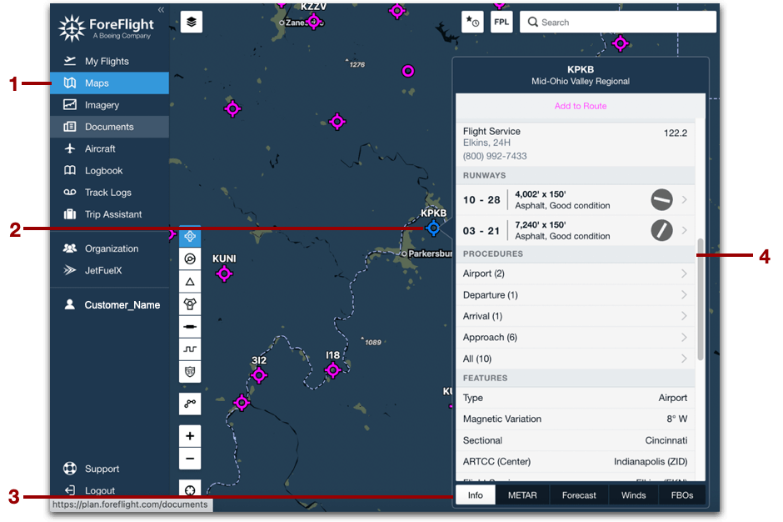This screenshot has width=783, height=522.
Task: Expand Departure (1) procedures
Action: (x=576, y=295)
